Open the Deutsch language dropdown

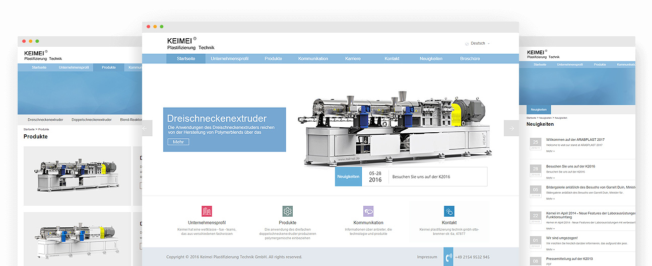click(478, 44)
